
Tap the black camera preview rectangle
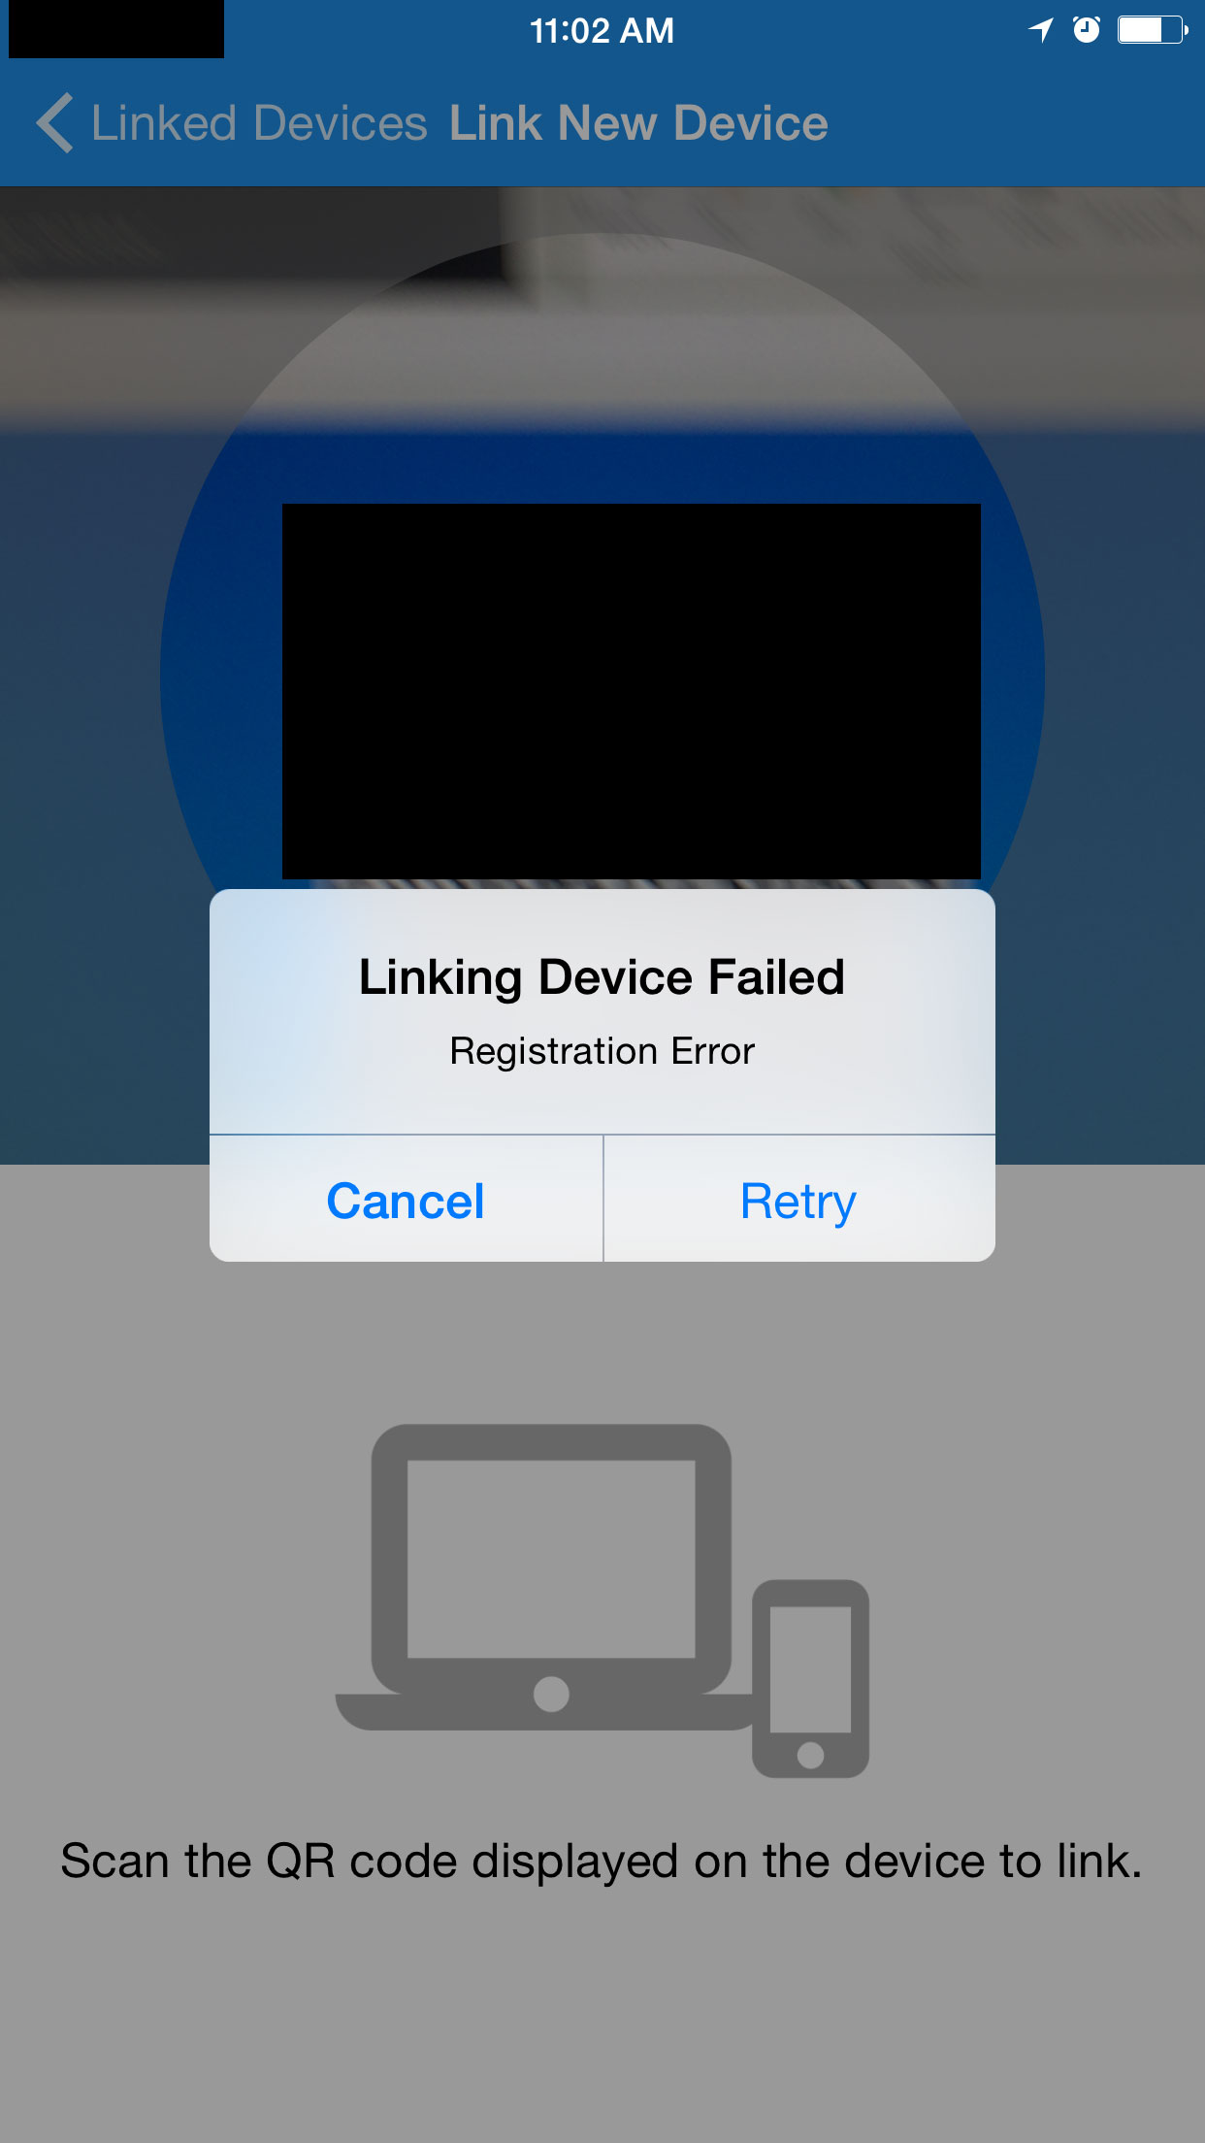click(632, 691)
